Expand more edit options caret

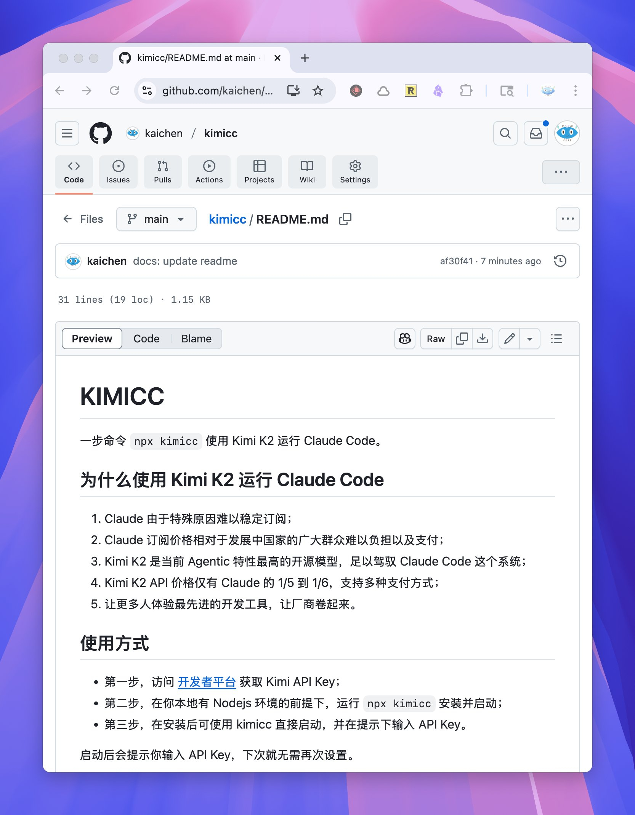click(530, 339)
